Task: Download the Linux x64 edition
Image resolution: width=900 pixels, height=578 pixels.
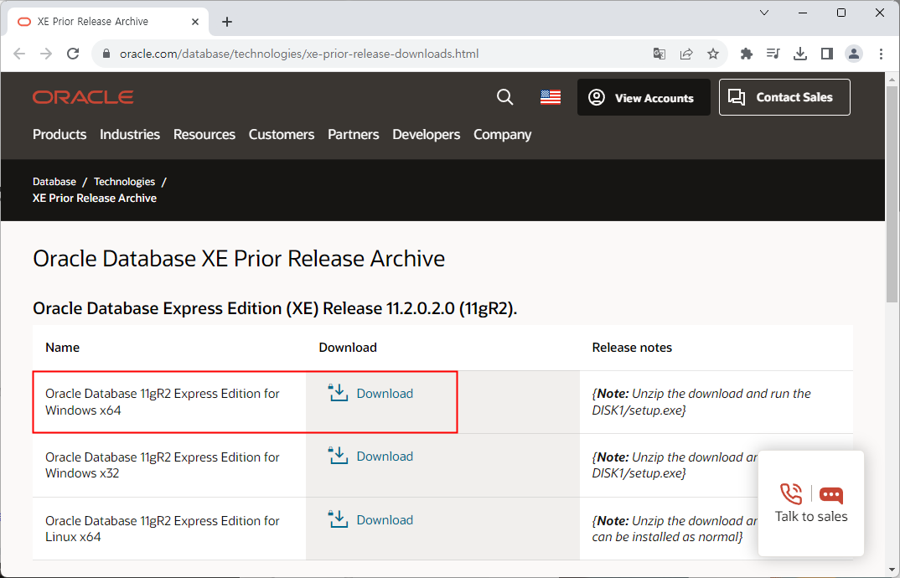Action: 385,519
